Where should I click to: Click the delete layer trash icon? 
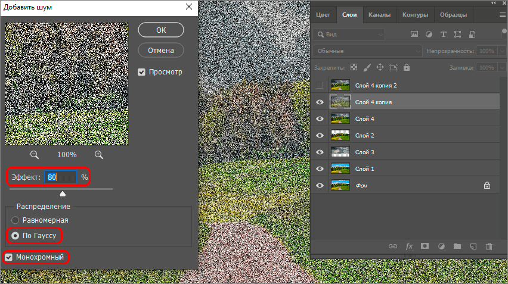click(x=489, y=245)
